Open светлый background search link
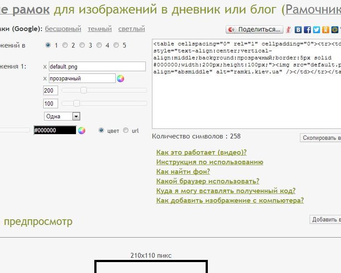Viewport: 341px width, 273px height. [x=131, y=29]
